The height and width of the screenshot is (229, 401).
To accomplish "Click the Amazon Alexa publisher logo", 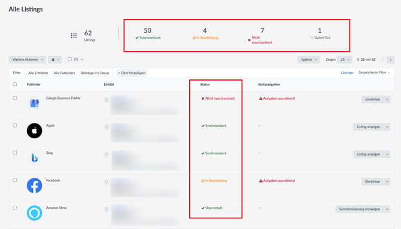I will click(34, 213).
